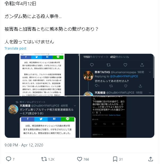The width and height of the screenshot is (162, 164).
Task: Open the bottom-right dark tweet screenshot image
Action: tap(117, 117)
